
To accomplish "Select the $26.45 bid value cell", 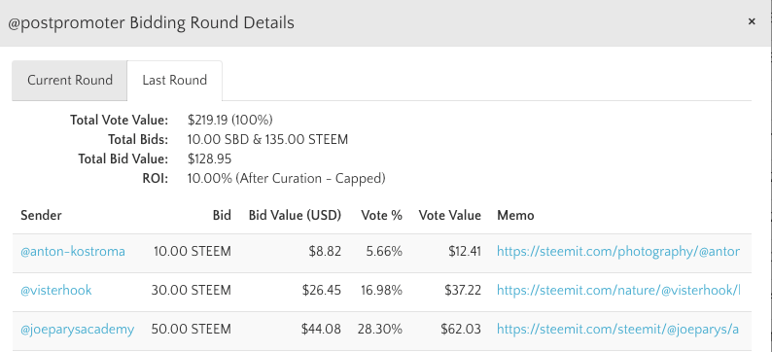I will (x=322, y=290).
